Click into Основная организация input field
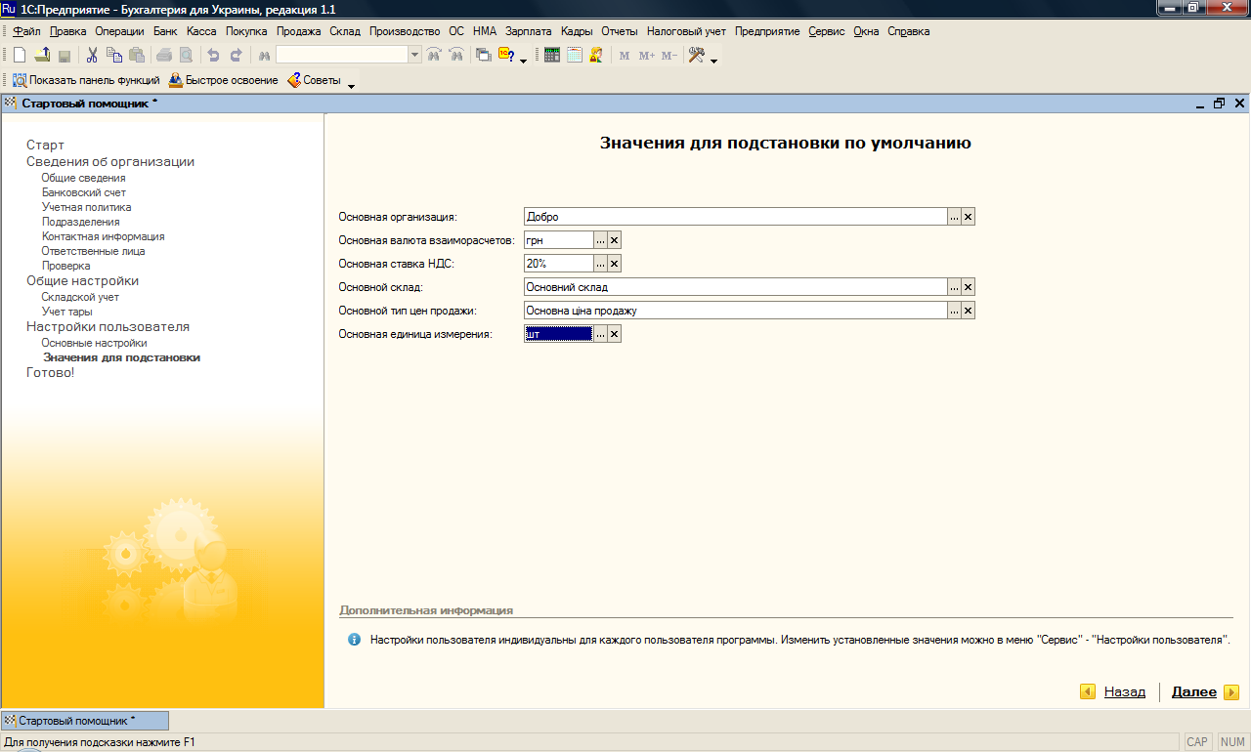 tap(735, 217)
